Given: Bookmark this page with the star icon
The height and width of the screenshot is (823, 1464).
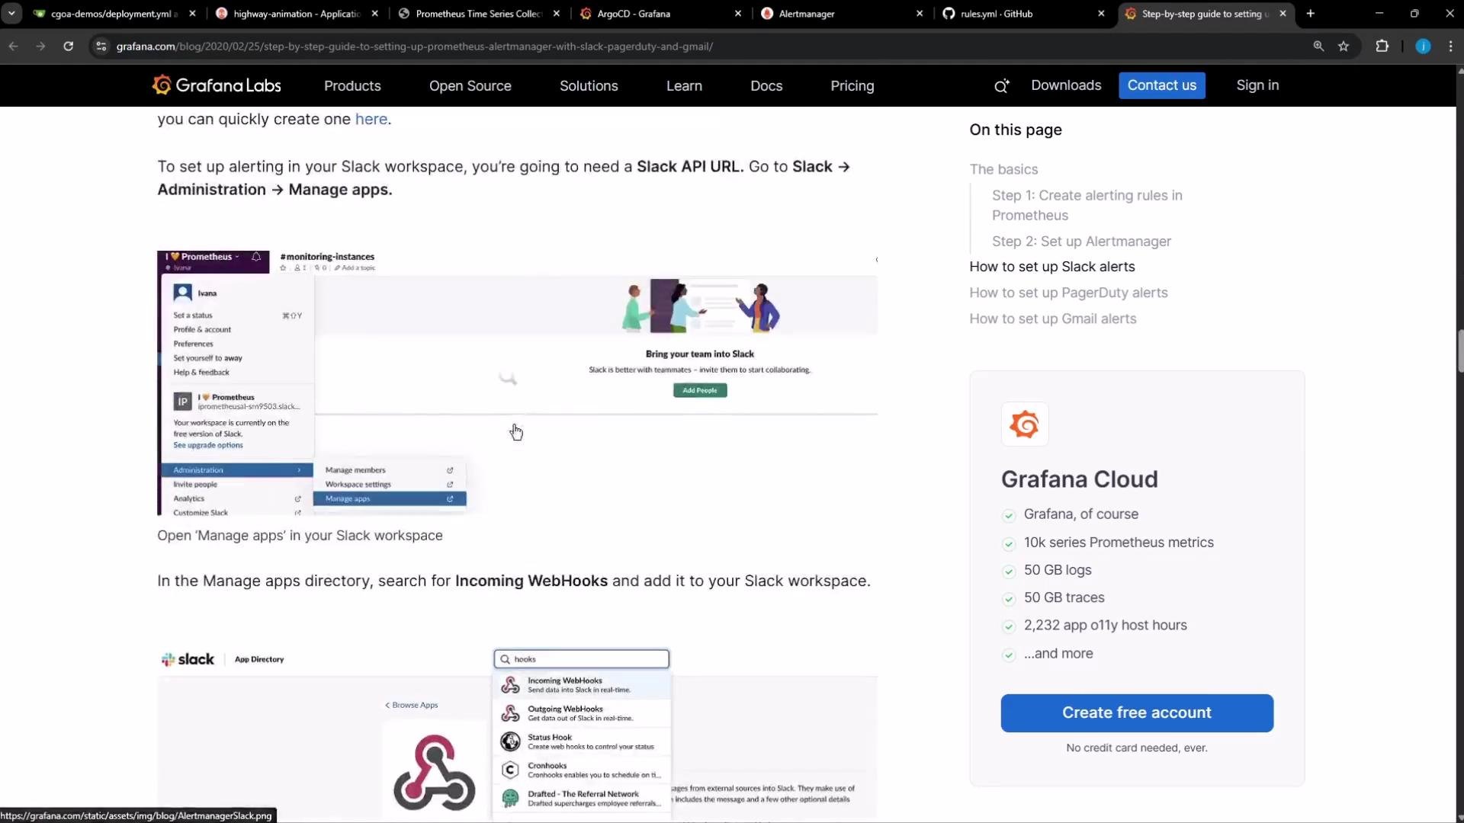Looking at the screenshot, I should (1344, 46).
